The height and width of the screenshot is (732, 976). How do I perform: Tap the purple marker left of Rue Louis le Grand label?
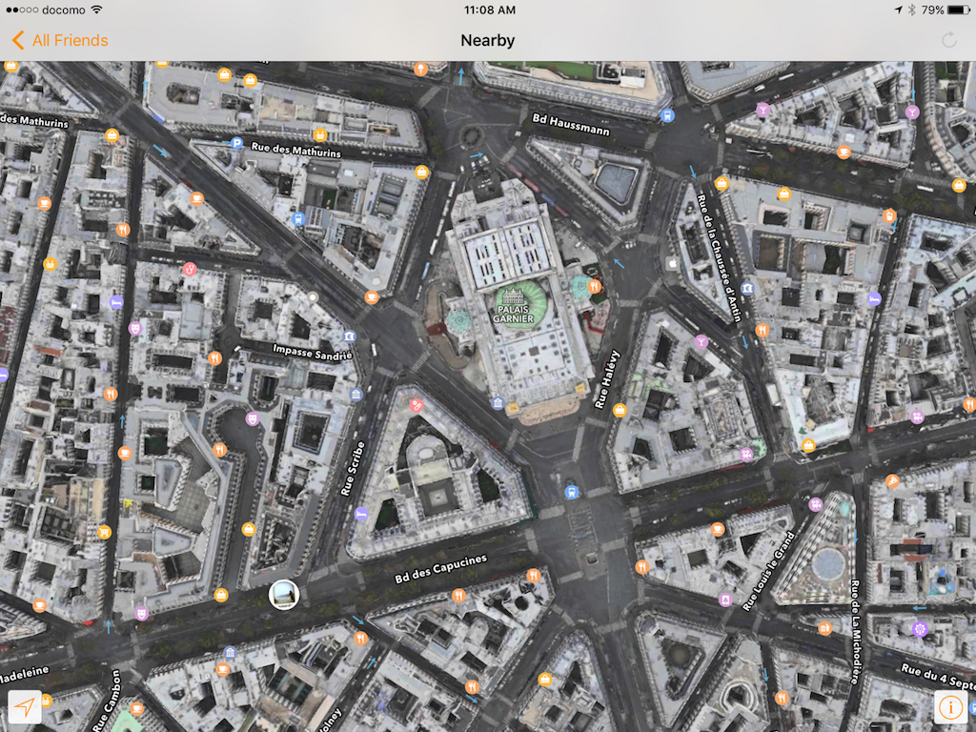(x=725, y=600)
